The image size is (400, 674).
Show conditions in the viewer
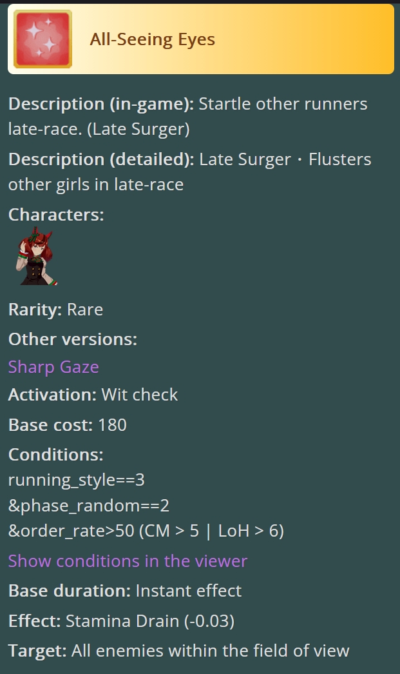128,561
